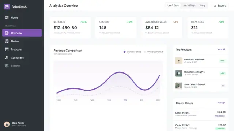Open the Home menu item

pyautogui.click(x=22, y=17)
